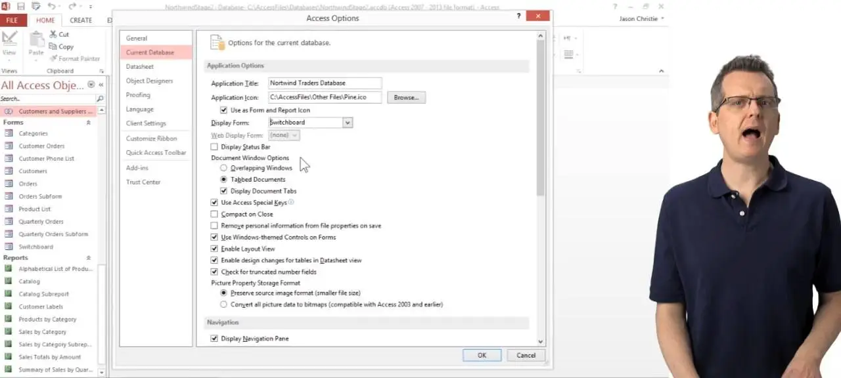Viewport: 841px width, 378px height.
Task: Open Object Designers options category
Action: [149, 81]
